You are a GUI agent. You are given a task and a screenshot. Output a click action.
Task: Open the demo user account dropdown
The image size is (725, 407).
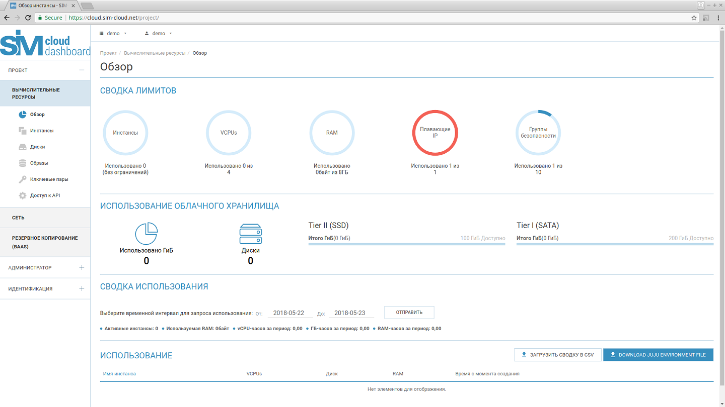click(159, 34)
